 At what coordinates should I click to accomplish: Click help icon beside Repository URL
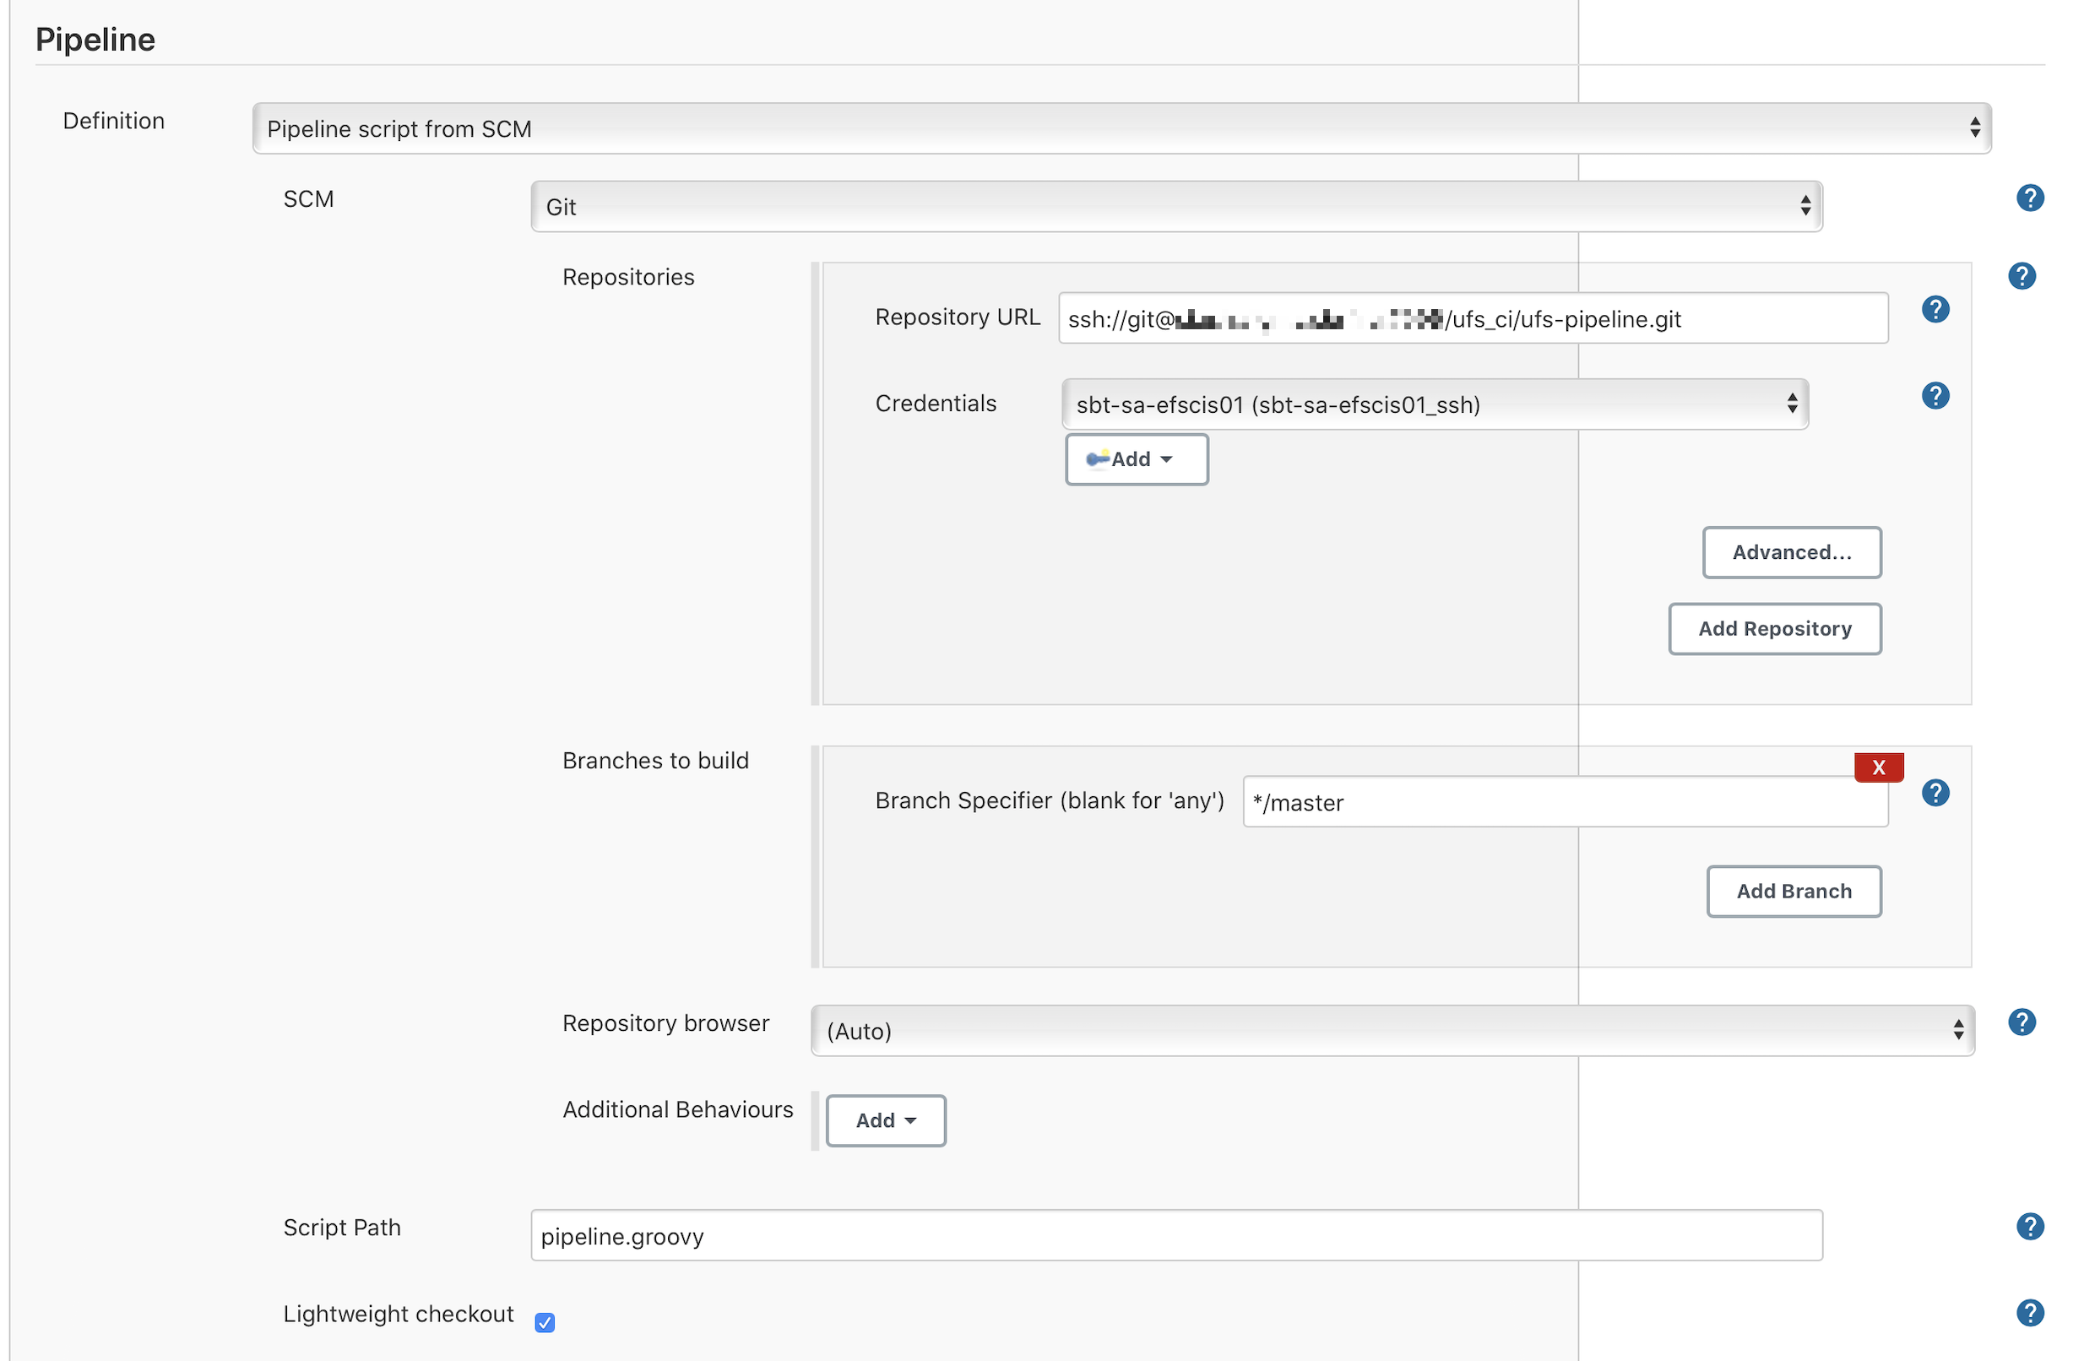1935,309
